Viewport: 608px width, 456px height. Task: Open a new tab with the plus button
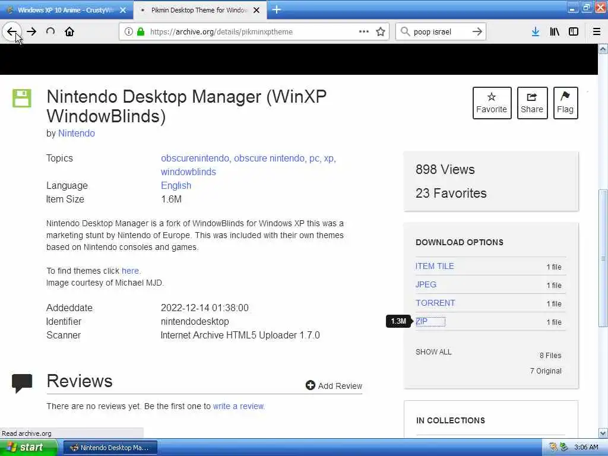point(277,10)
